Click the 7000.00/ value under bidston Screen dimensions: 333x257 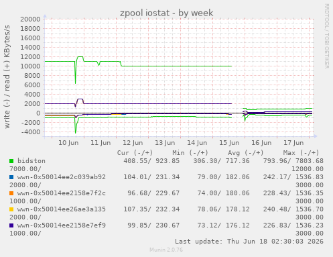point(25,169)
